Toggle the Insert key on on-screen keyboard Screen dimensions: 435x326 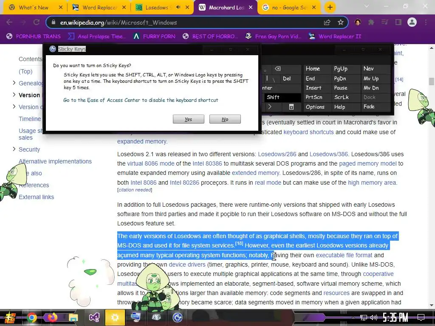(317, 88)
